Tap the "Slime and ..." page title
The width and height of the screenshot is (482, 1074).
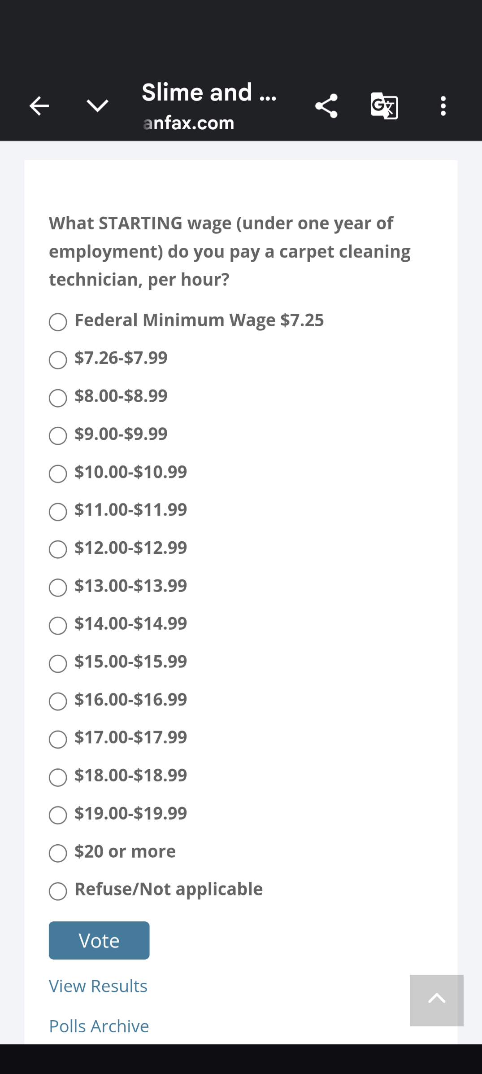(x=209, y=92)
